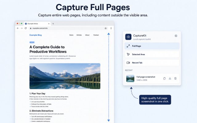Open the Home nav link
Viewport: 197px width, 123px height.
tap(71, 35)
